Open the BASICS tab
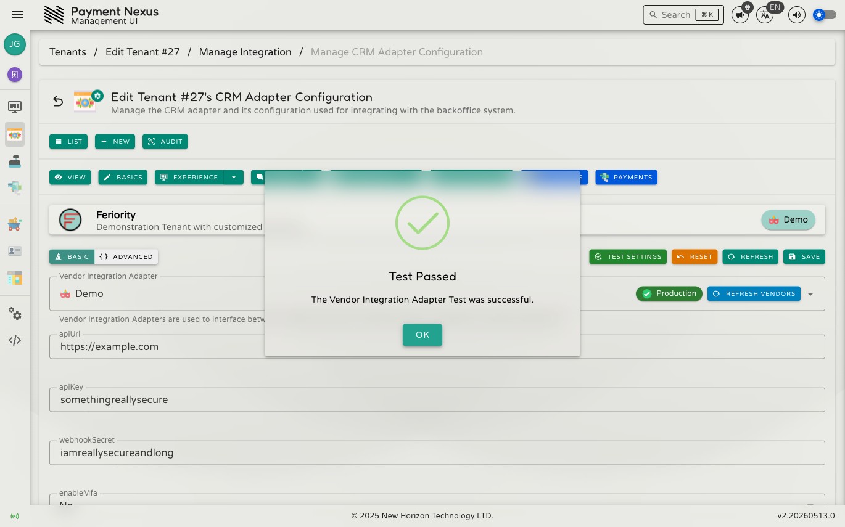Screen dimensions: 845x527 coord(123,177)
